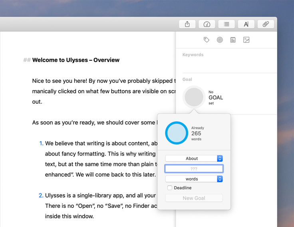Open the statistics gauge toolbar button
The height and width of the screenshot is (227, 294).
point(207,24)
